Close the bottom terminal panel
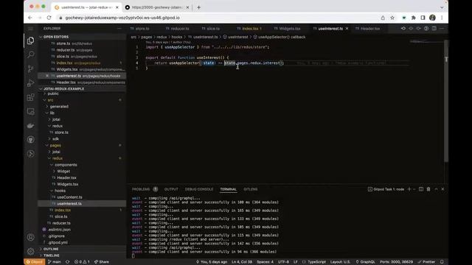Viewport: 472px width, 265px height. click(x=442, y=189)
